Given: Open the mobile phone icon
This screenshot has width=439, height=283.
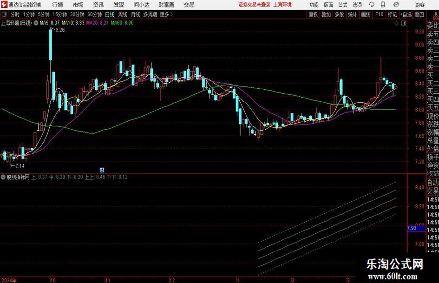Looking at the screenshot, I should (383, 5).
